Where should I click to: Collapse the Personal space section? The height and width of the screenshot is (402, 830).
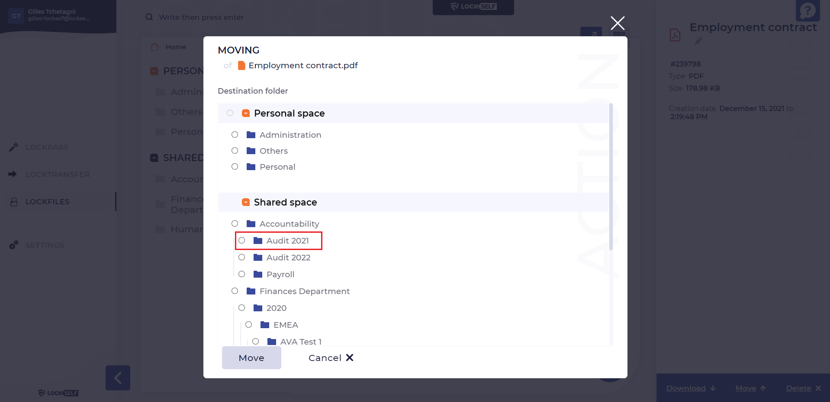[x=246, y=113]
